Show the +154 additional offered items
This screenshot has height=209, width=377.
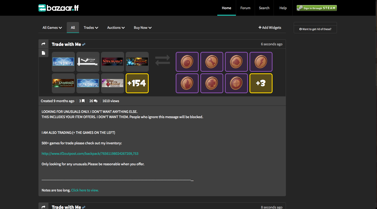pos(137,83)
